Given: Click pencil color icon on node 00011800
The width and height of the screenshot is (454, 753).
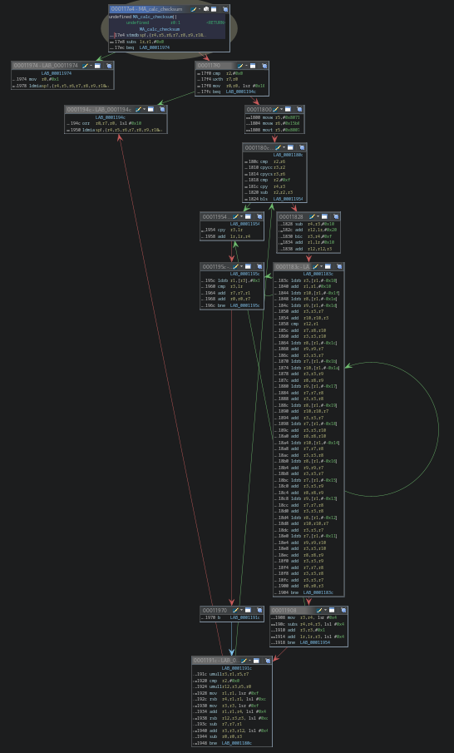Looking at the screenshot, I should pos(275,110).
